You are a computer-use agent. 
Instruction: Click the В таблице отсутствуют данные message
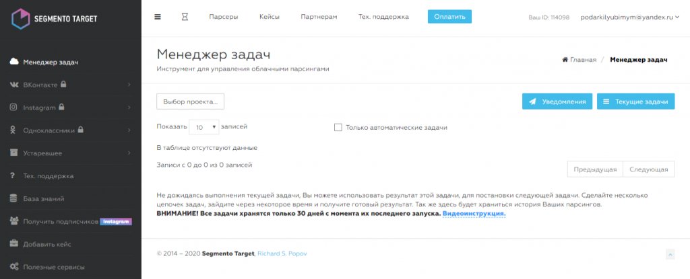[x=207, y=148]
